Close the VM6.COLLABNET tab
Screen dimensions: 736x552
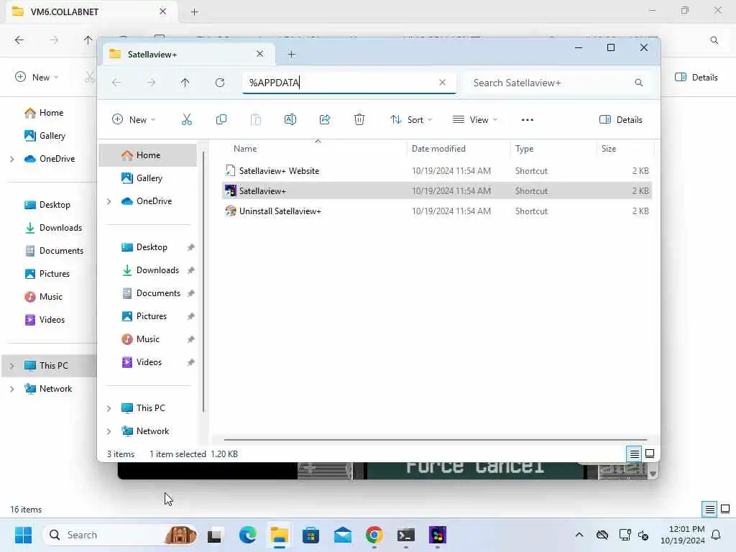(162, 11)
